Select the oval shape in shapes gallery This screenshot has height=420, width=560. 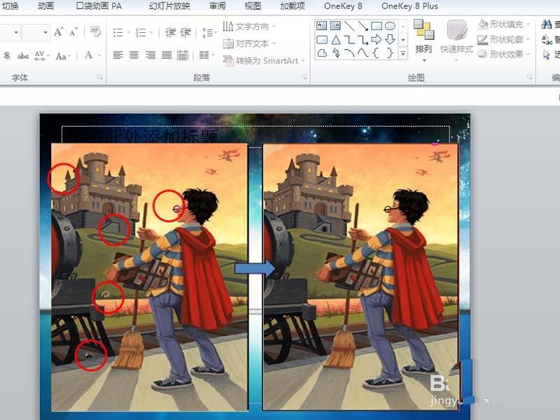tap(390, 27)
